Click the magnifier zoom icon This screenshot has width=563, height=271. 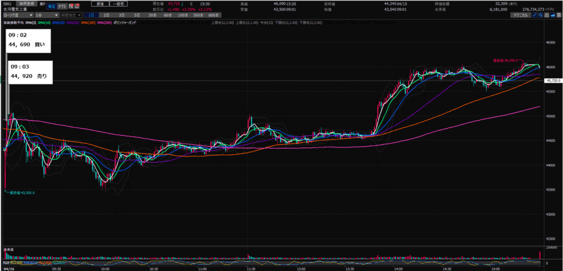[540, 15]
